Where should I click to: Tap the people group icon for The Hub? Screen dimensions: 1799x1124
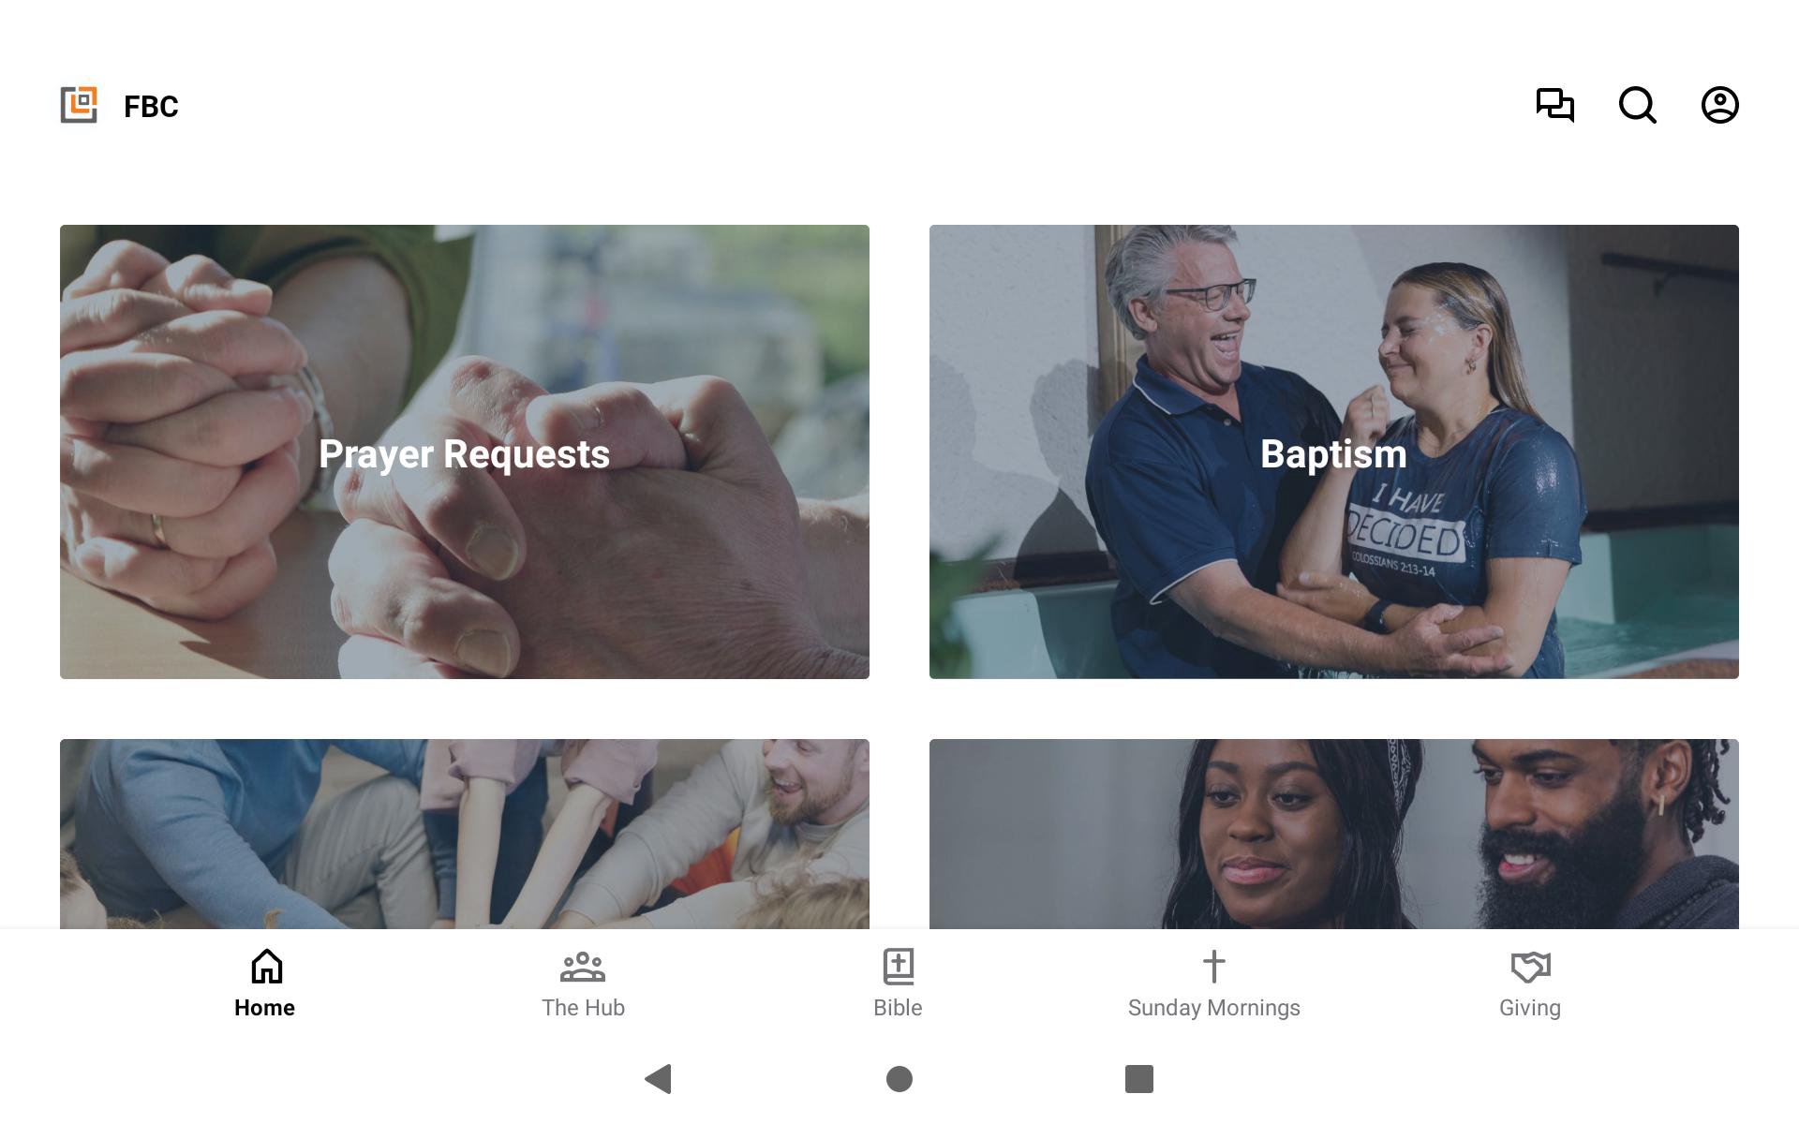click(x=583, y=967)
